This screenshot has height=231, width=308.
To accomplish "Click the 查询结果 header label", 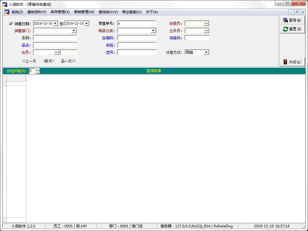I will (x=154, y=71).
